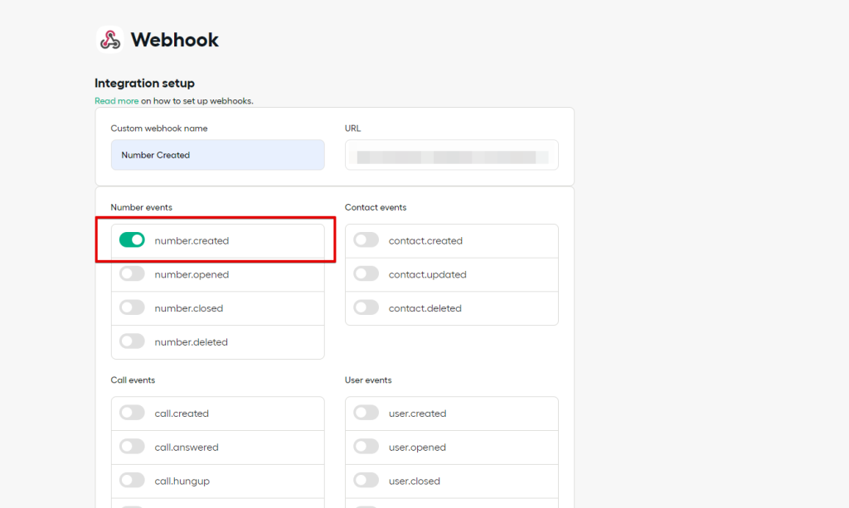Disable the number.created toggle
Viewport: 849px width, 508px height.
coord(132,240)
